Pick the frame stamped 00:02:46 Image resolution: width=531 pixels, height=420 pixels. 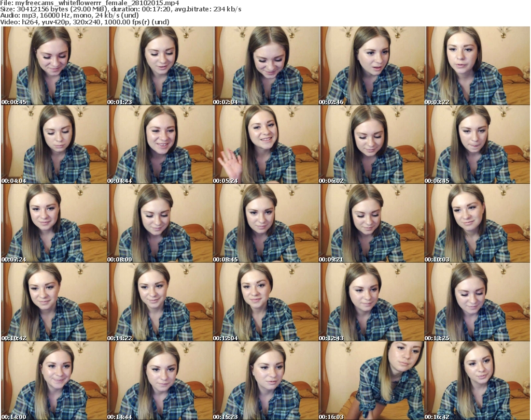click(x=371, y=66)
